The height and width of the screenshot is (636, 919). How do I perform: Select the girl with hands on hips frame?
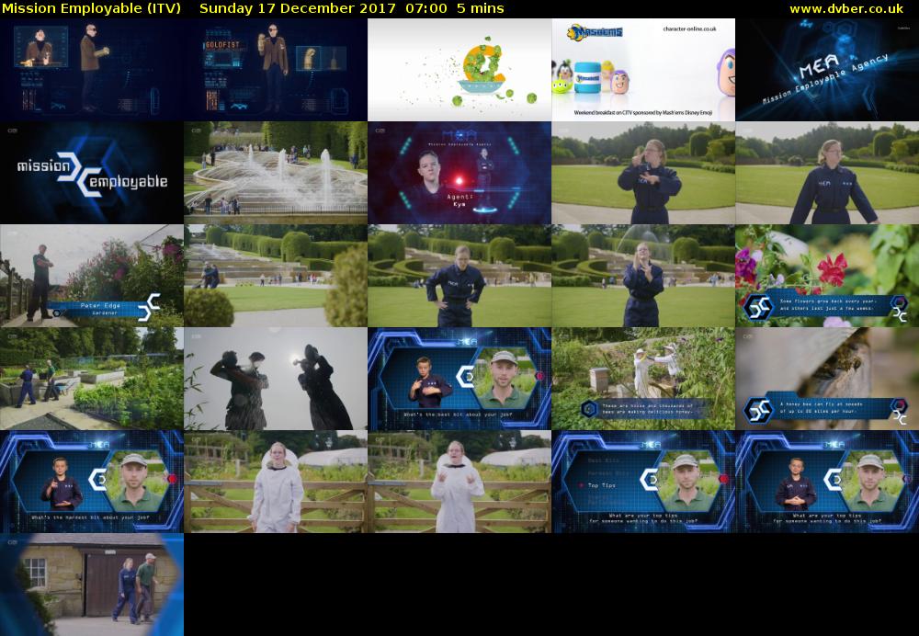pyautogui.click(x=459, y=276)
